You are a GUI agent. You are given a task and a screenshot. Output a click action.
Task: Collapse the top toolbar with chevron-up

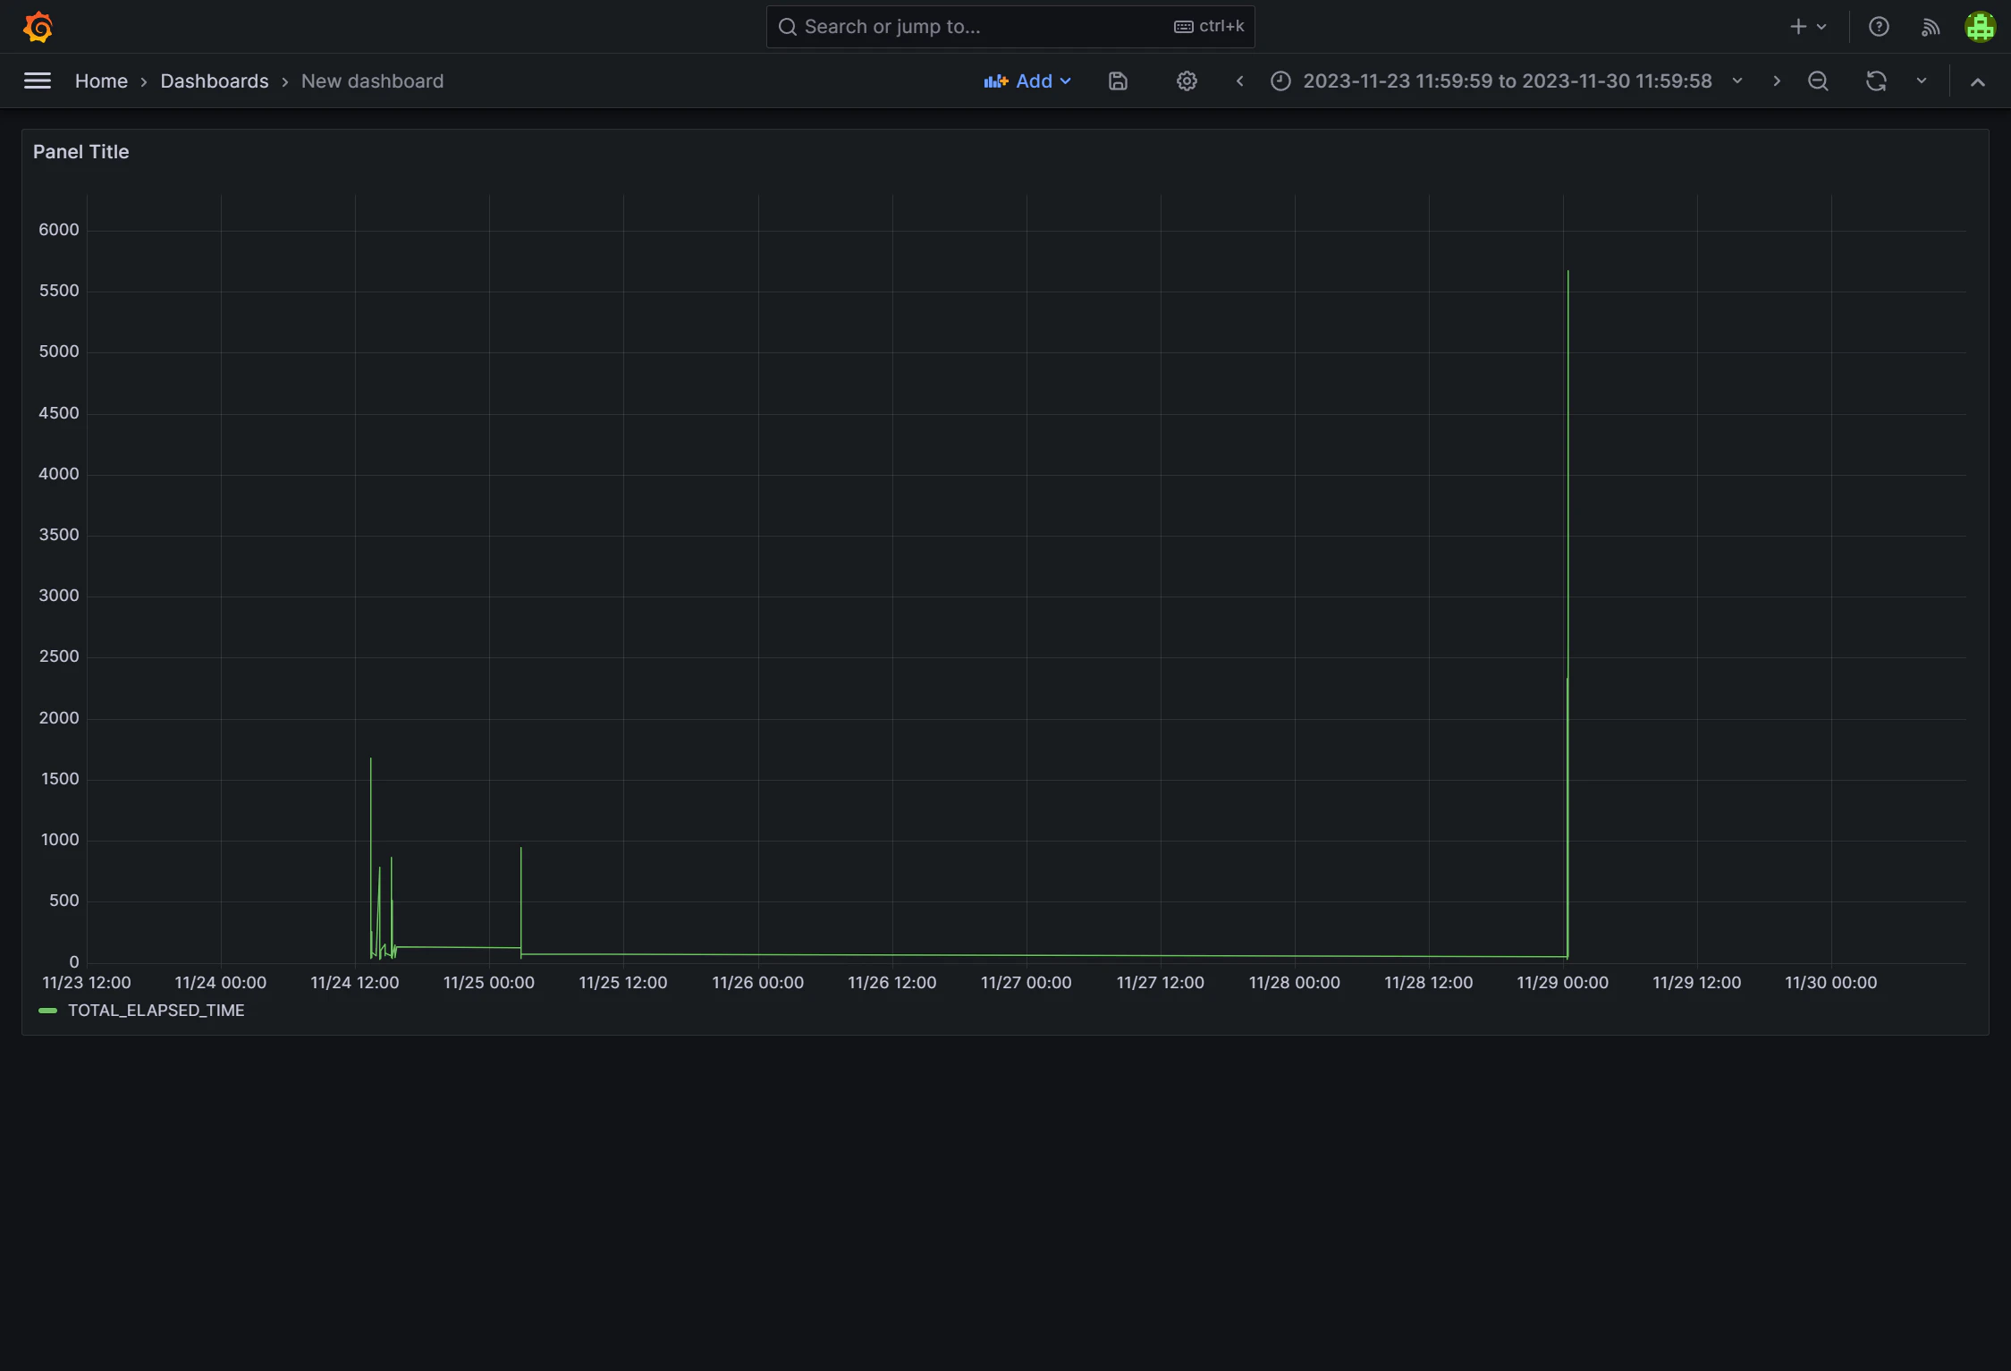(x=1978, y=81)
